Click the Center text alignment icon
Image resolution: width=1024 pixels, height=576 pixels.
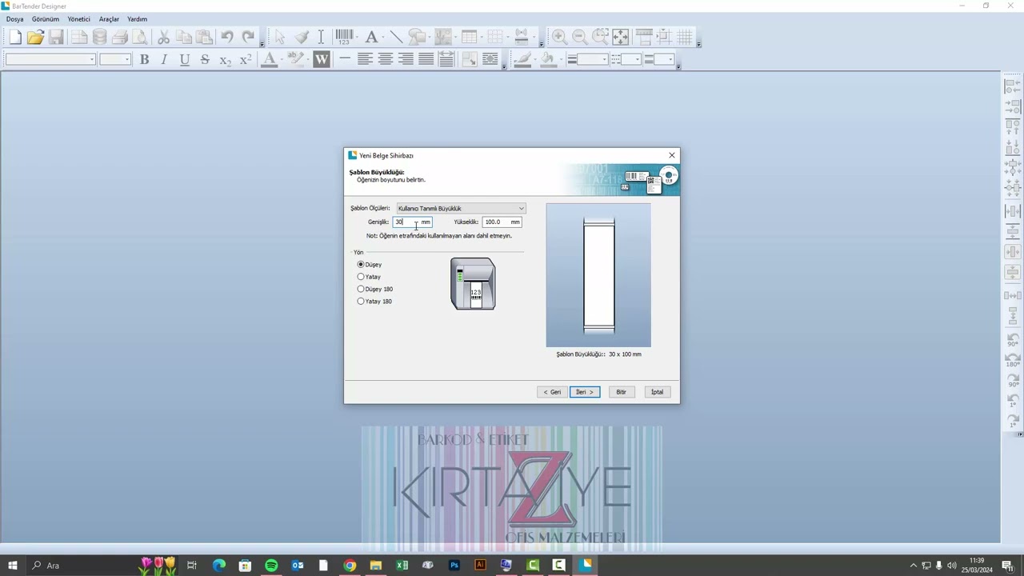pyautogui.click(x=386, y=59)
